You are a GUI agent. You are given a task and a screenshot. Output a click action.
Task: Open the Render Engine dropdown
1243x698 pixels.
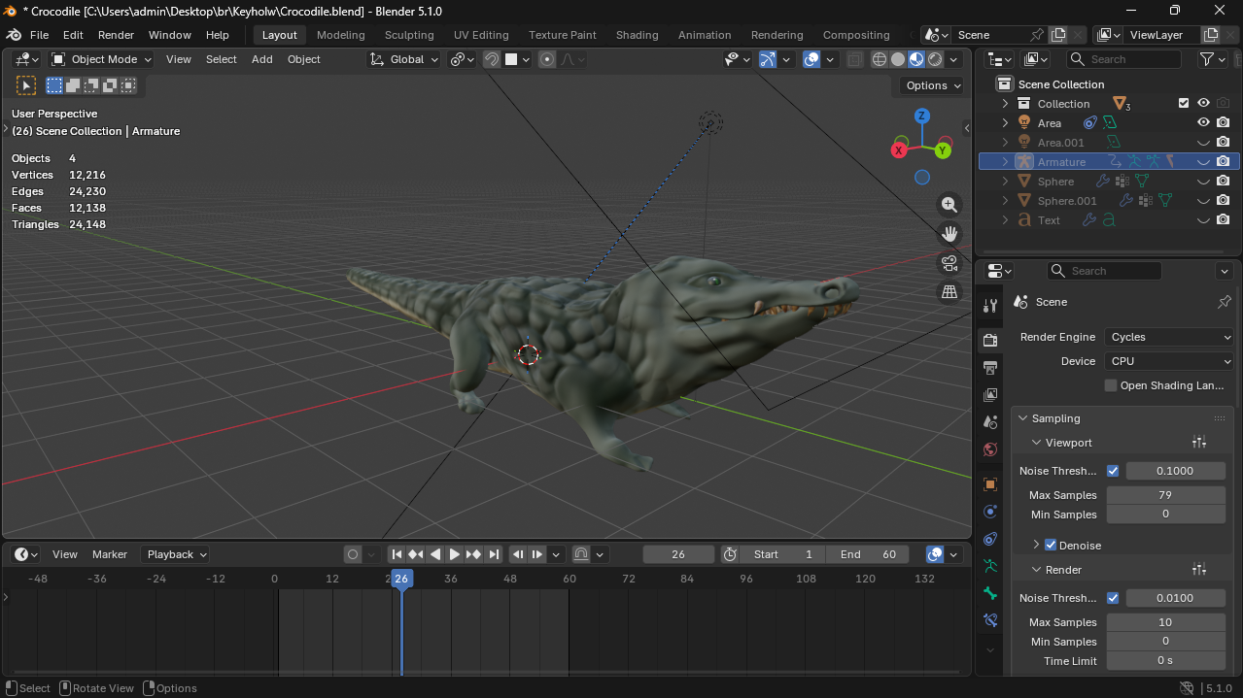pyautogui.click(x=1169, y=337)
